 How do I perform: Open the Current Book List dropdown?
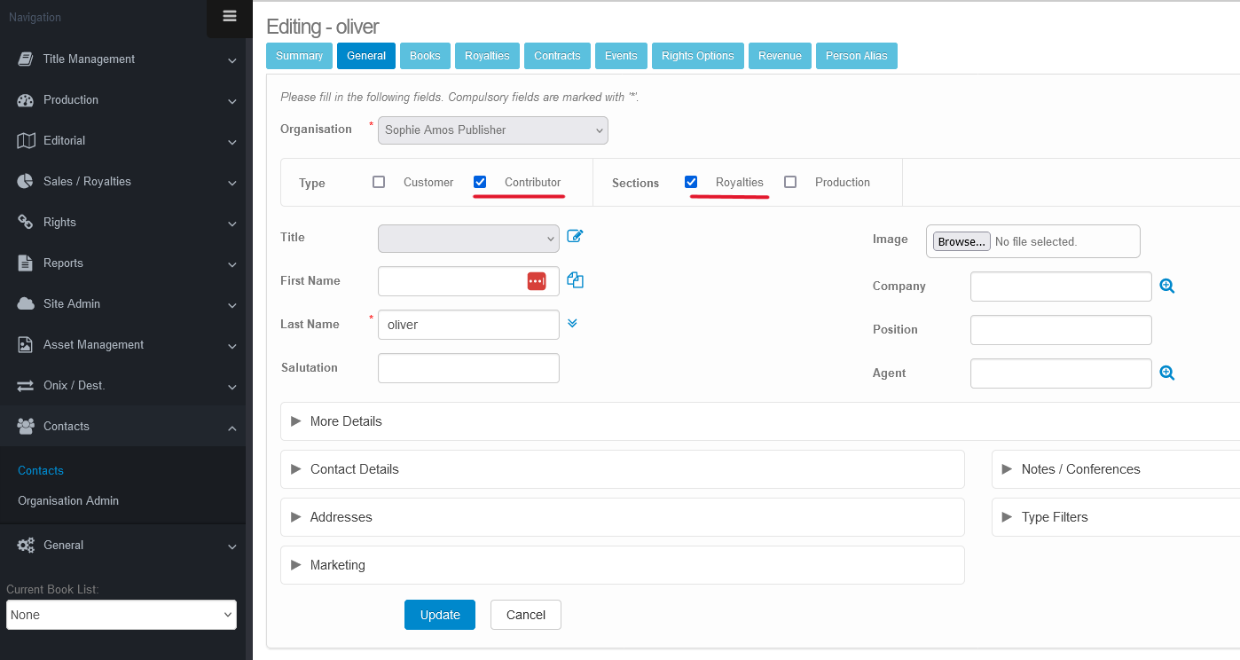point(122,615)
